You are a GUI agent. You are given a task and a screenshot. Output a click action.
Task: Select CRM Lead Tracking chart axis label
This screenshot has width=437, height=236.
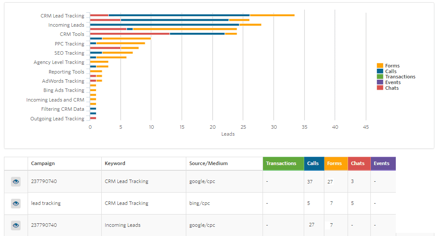[62, 16]
